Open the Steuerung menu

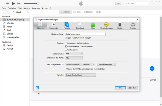[36, 8]
